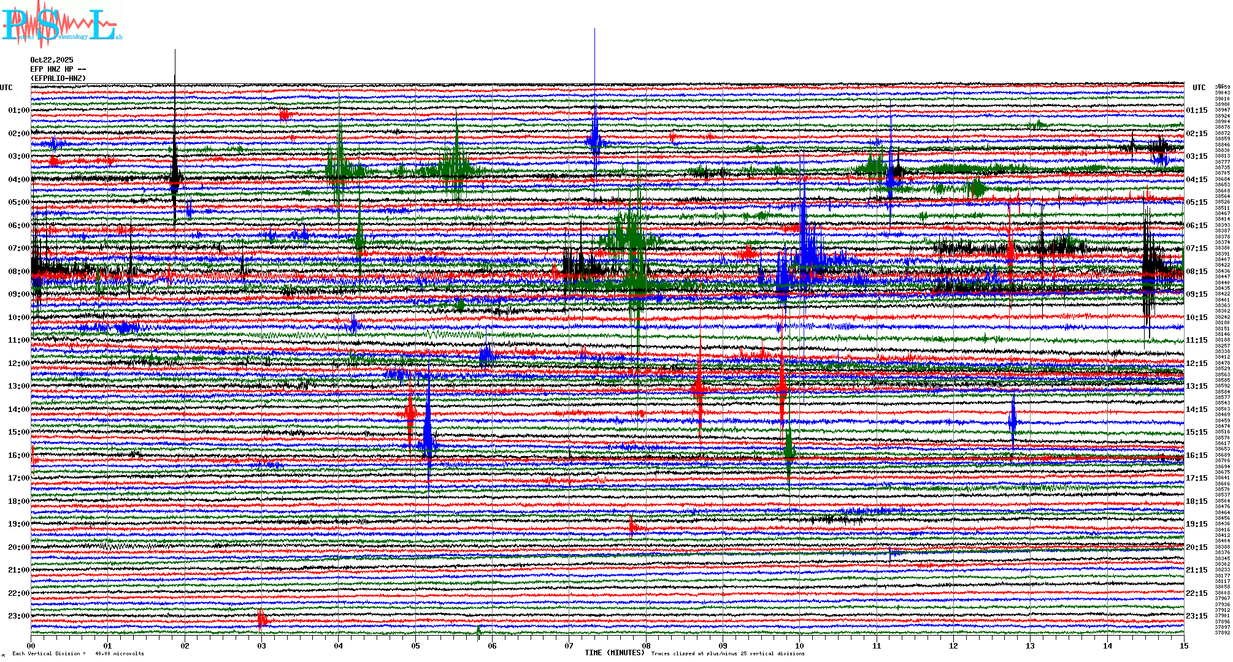Screen dimensions: 1233x662
Task: Click the left UTC axis header
Action: 6,88
